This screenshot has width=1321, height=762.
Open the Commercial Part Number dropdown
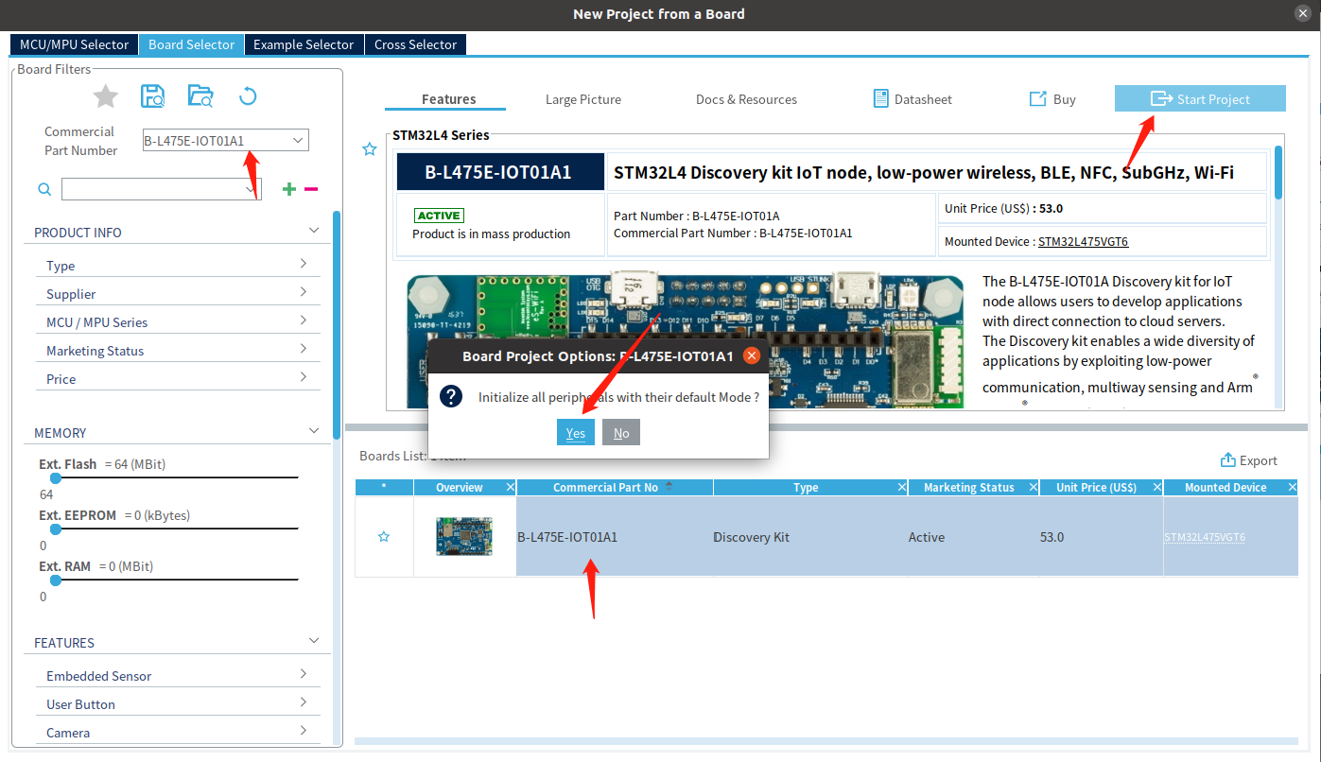298,141
